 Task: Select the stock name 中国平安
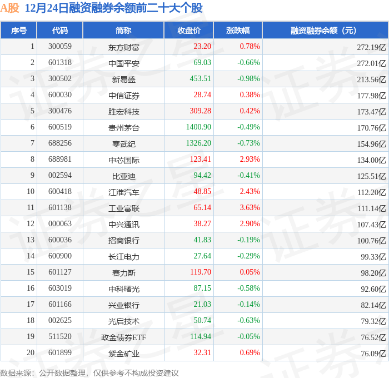123,63
